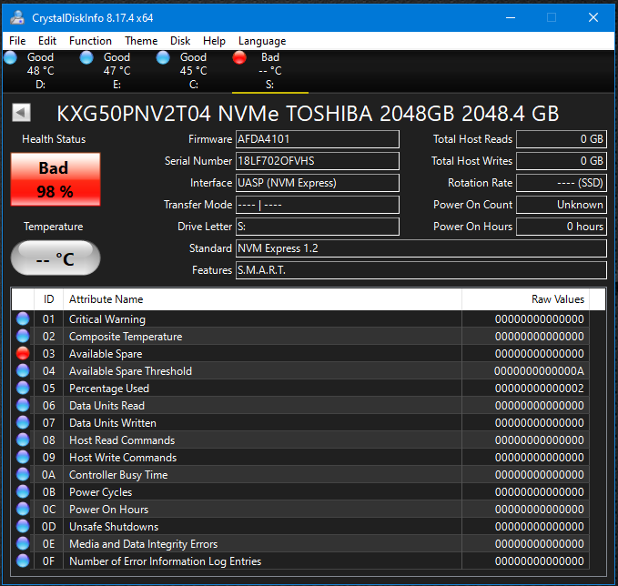Click the blue orb on Critical Warning row
The height and width of the screenshot is (586, 618).
pos(23,318)
